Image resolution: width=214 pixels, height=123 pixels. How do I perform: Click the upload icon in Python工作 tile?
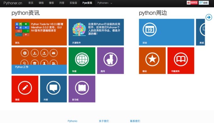(44, 53)
